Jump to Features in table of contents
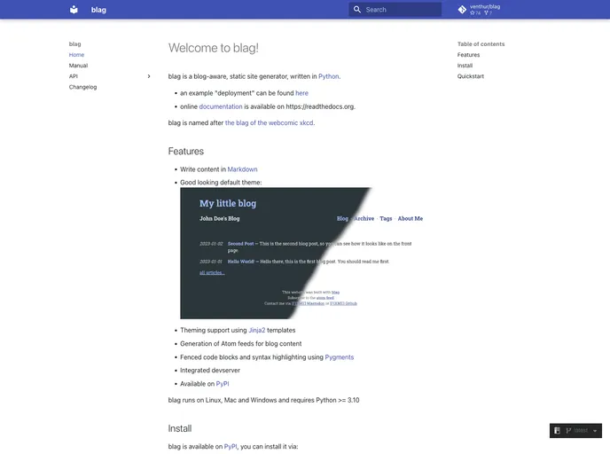Image resolution: width=610 pixels, height=454 pixels. click(x=468, y=55)
